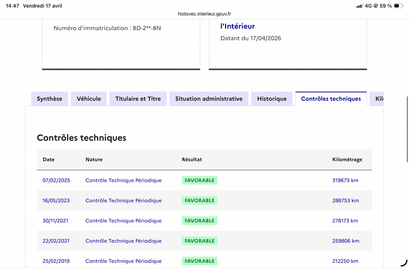The image size is (409, 268).
Task: Tap the orientation lock icon
Action: click(x=376, y=6)
